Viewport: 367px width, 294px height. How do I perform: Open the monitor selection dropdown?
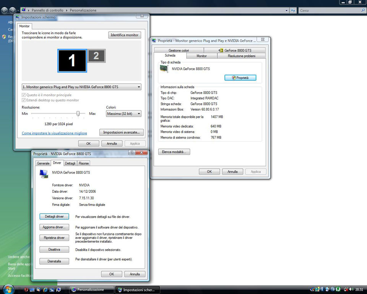[x=81, y=87]
